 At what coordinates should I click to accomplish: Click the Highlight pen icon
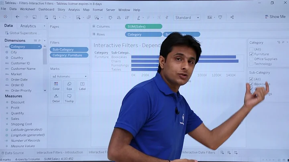(138, 18)
